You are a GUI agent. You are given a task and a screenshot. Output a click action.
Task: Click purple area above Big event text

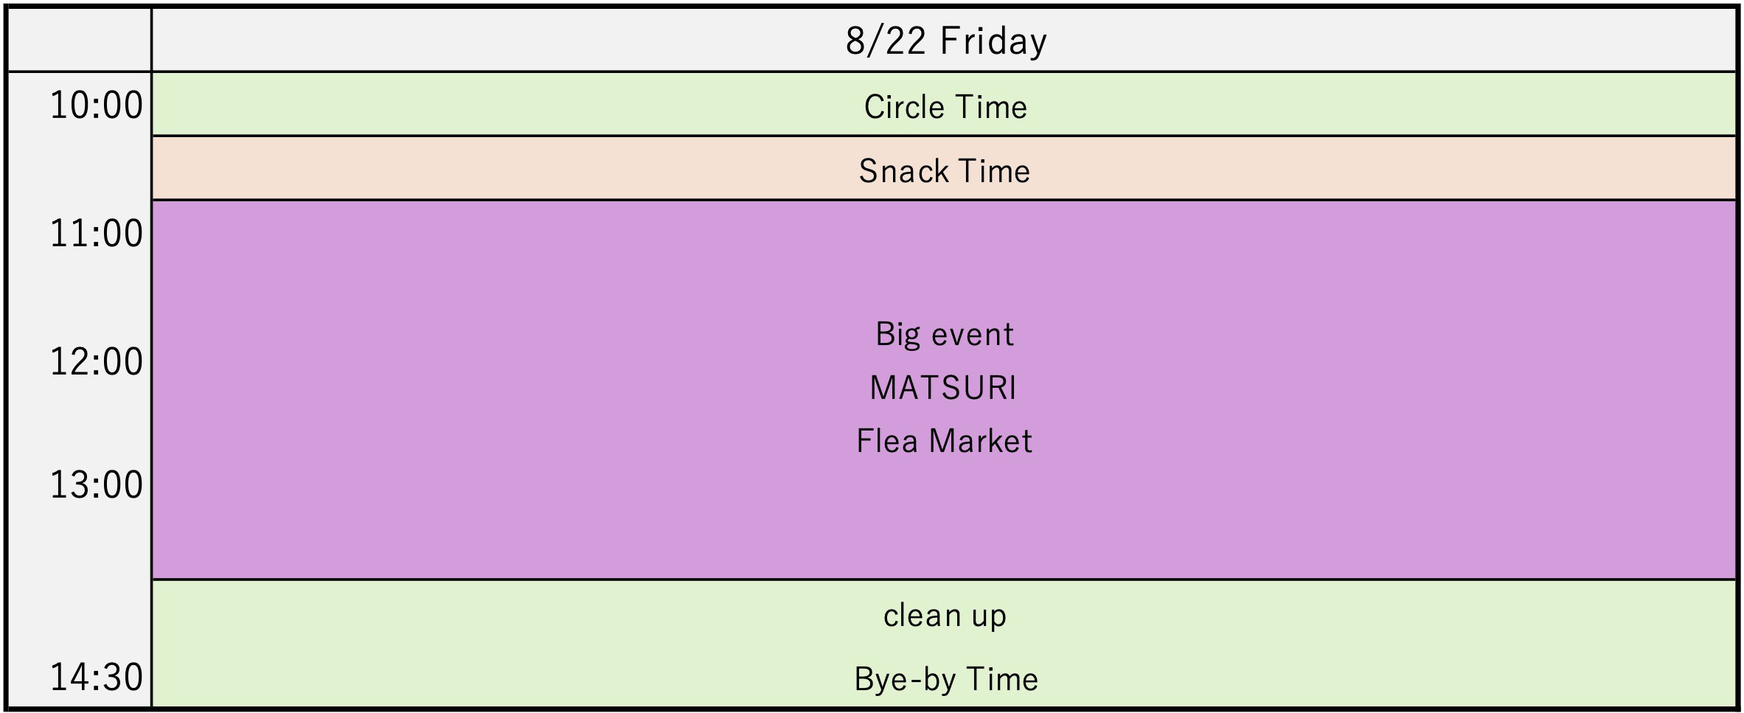tap(945, 258)
